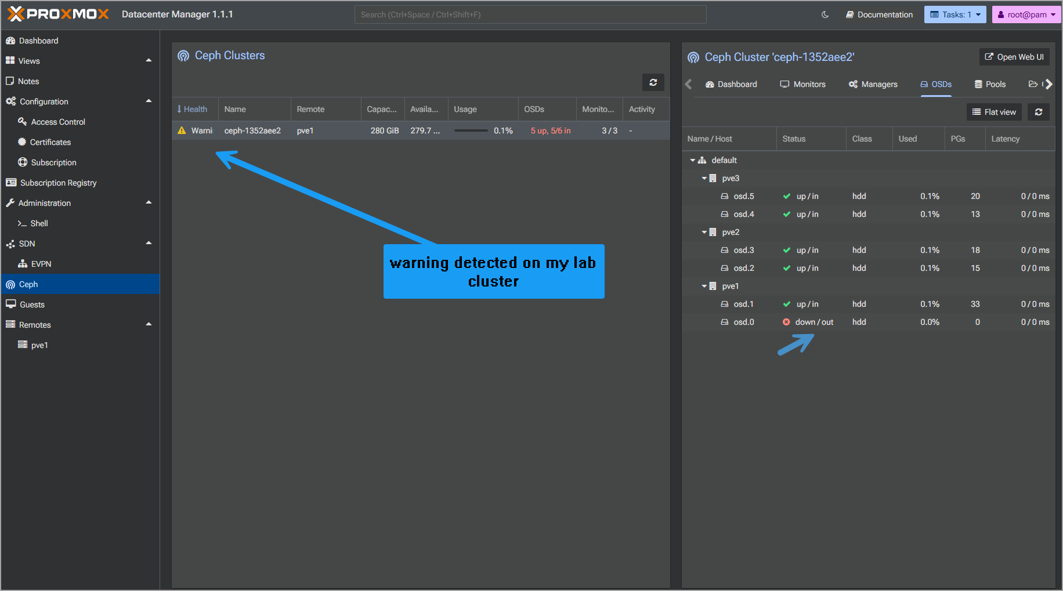
Task: Open Guests in the sidebar
Action: click(x=80, y=304)
